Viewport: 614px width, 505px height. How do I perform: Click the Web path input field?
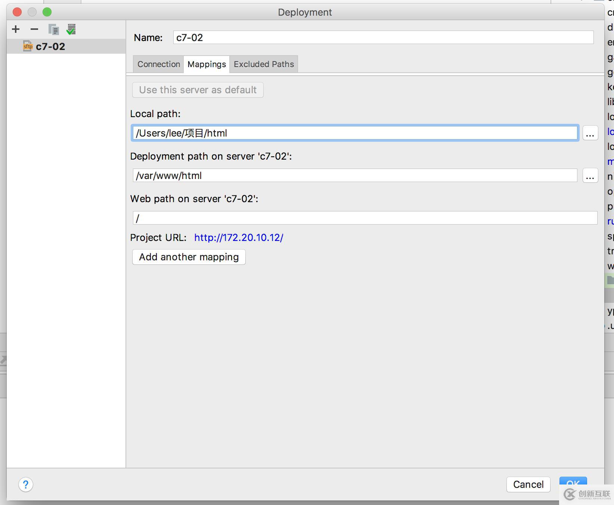tap(365, 218)
